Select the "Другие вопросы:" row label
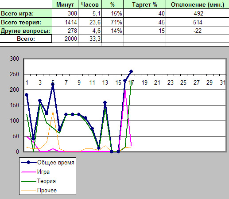229x199 pixels. coord(26,31)
